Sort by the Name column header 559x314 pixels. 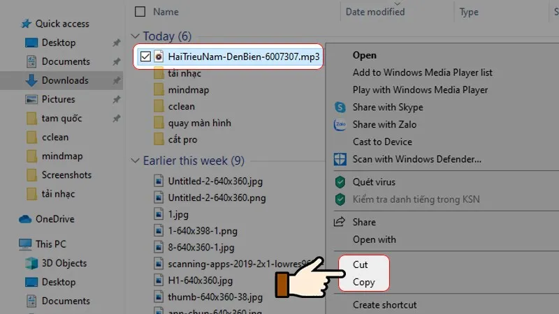[166, 12]
